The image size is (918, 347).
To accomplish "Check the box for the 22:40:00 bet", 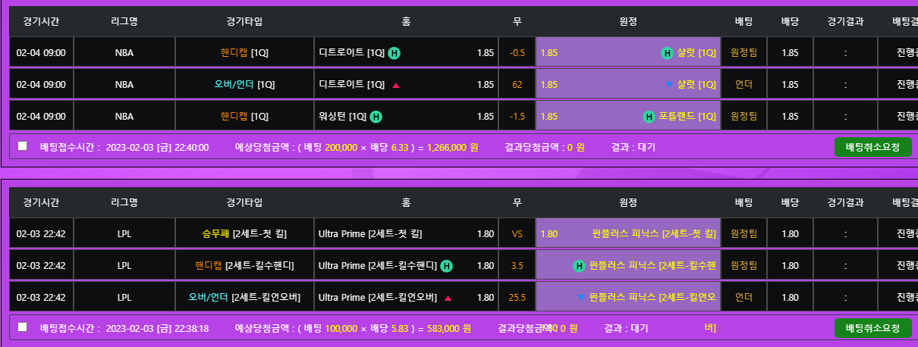I will click(x=23, y=146).
